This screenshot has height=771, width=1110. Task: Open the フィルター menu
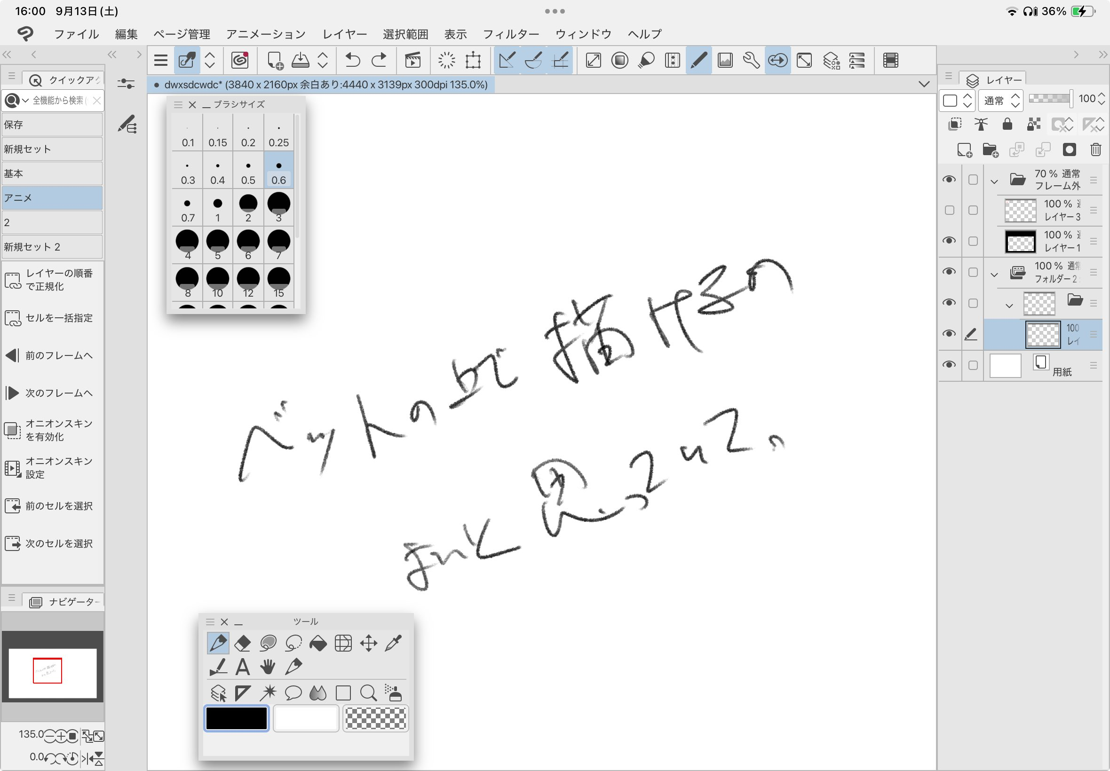tap(511, 34)
